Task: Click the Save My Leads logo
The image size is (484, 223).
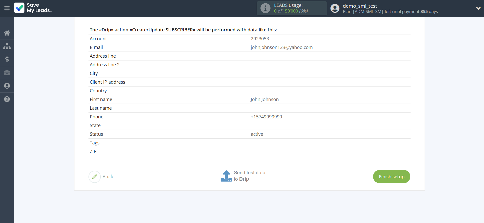Action: point(33,8)
